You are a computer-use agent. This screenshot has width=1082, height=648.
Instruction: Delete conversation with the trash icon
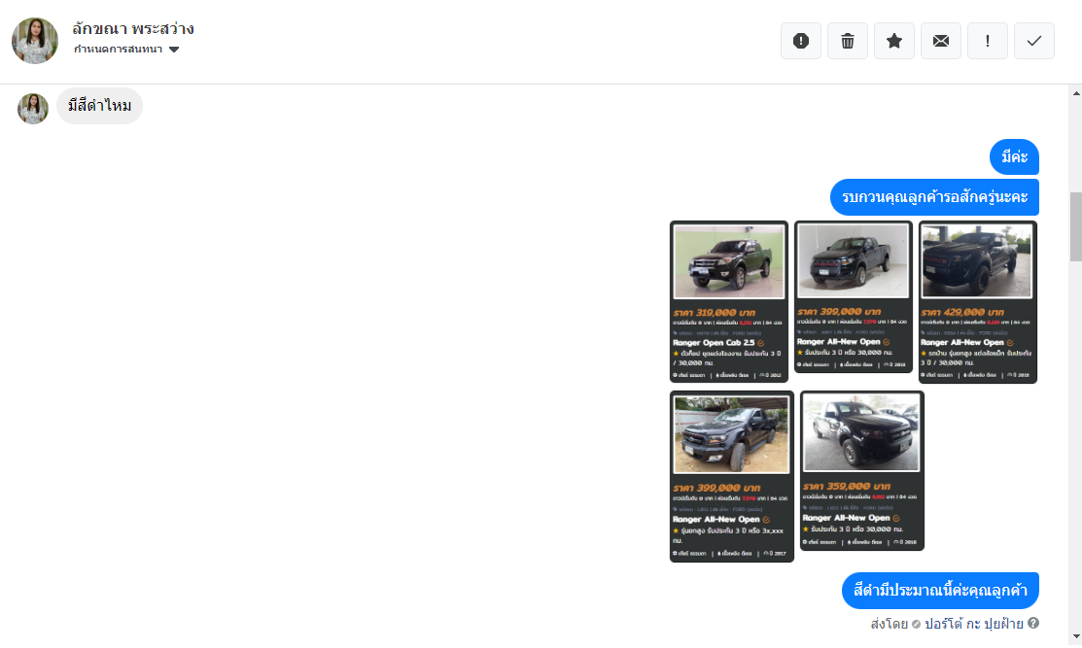[x=848, y=41]
